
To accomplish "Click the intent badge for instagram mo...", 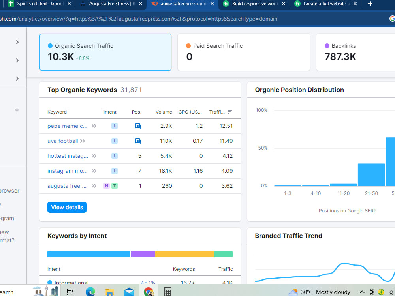I will click(x=115, y=171).
